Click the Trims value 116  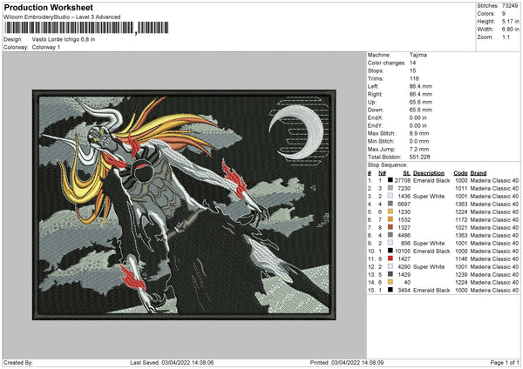pos(414,78)
